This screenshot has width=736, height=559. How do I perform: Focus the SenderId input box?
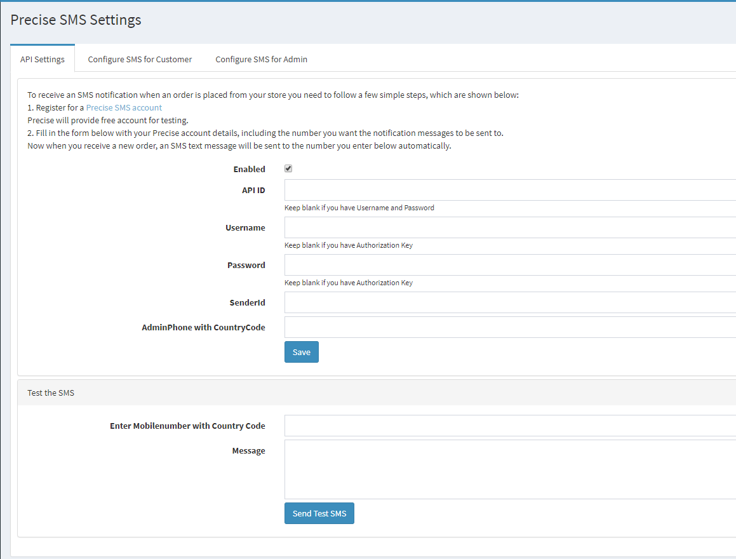[x=510, y=303]
